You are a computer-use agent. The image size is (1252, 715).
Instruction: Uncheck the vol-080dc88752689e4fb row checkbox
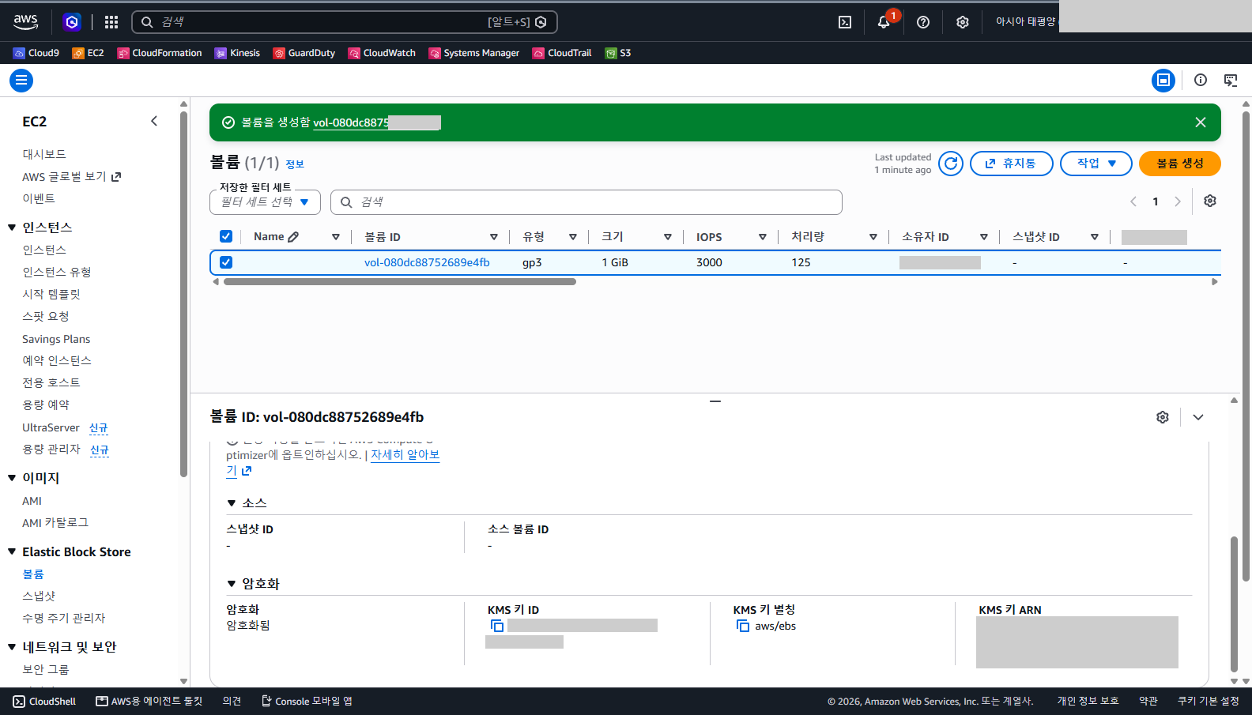[x=226, y=262]
